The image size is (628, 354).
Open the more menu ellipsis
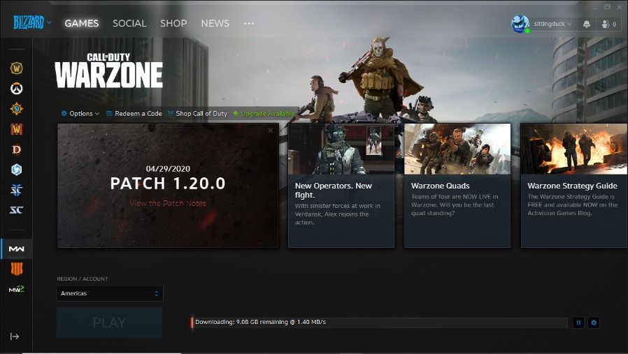tap(249, 24)
